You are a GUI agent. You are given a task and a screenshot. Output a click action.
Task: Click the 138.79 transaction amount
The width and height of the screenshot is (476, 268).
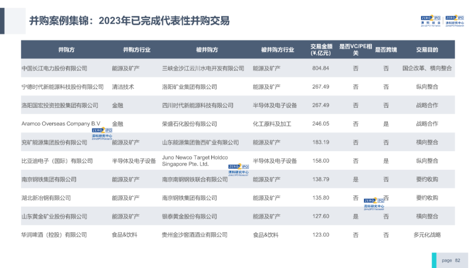(x=320, y=179)
